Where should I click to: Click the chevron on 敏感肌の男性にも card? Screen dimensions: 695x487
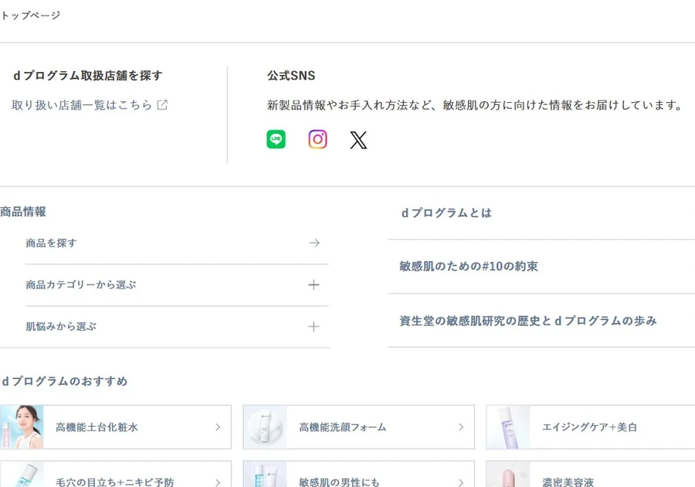[x=461, y=482]
